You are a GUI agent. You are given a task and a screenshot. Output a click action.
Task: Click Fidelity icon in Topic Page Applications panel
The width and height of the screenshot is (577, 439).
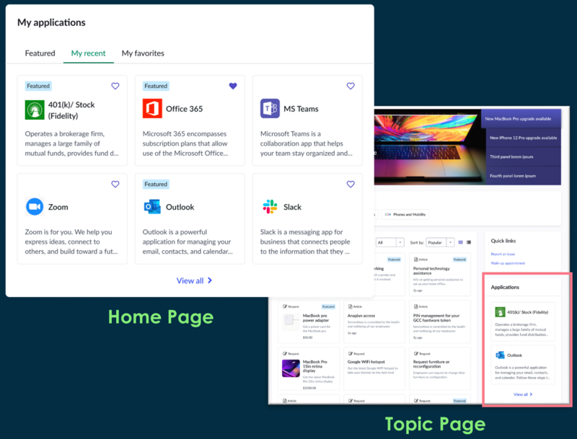click(x=500, y=312)
